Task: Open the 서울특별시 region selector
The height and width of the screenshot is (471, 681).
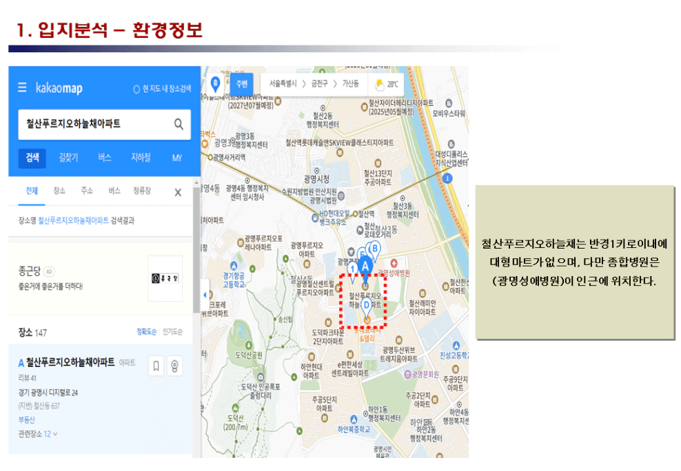Action: (x=283, y=84)
